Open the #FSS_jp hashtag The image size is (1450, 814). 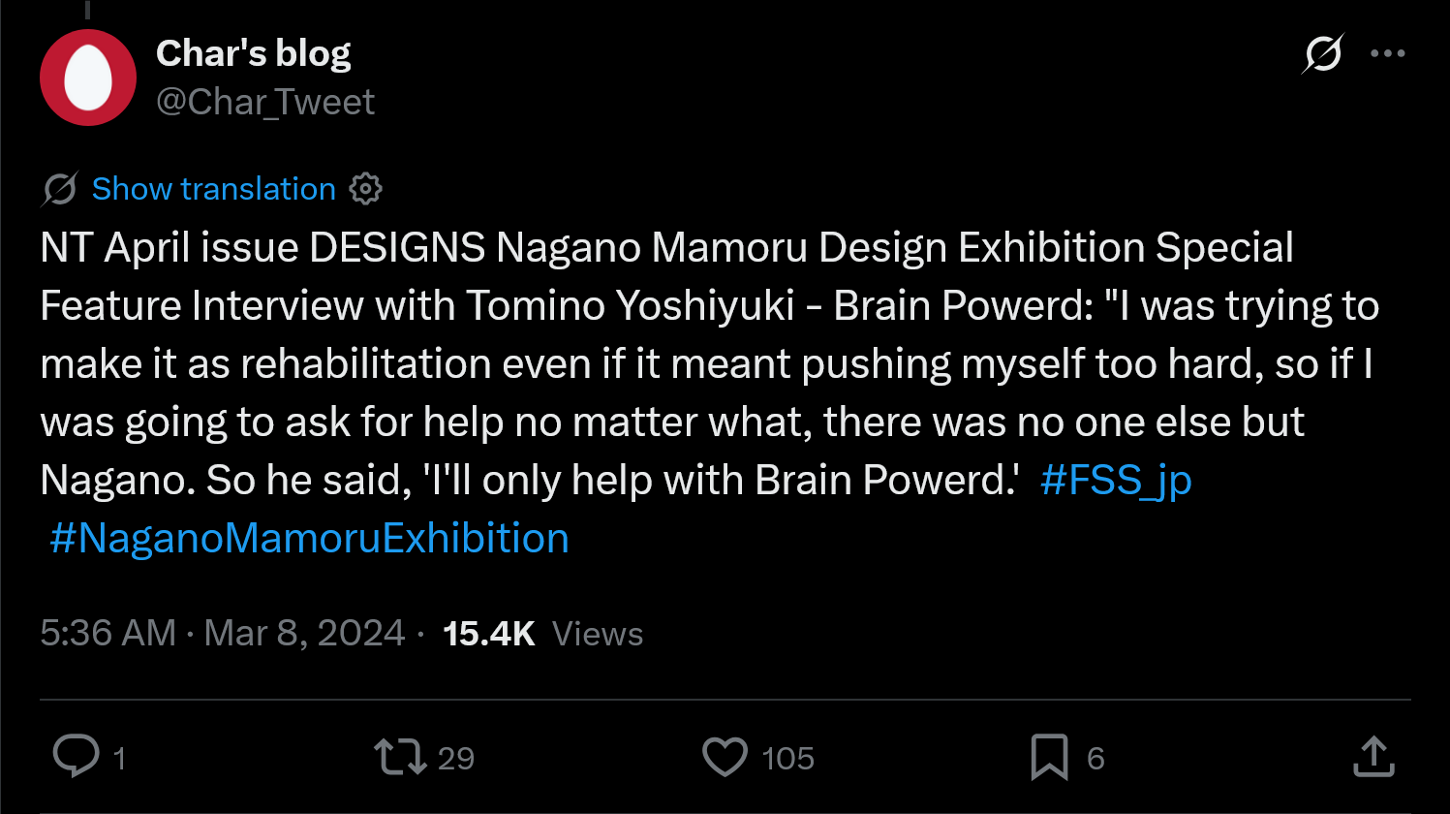1115,480
